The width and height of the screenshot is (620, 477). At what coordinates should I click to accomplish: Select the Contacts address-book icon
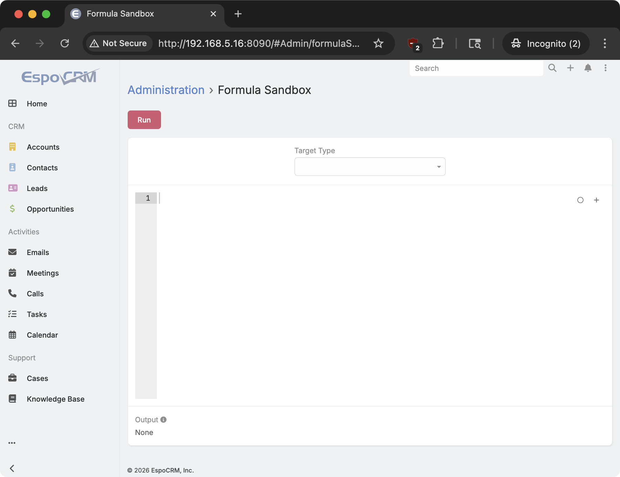(x=12, y=167)
